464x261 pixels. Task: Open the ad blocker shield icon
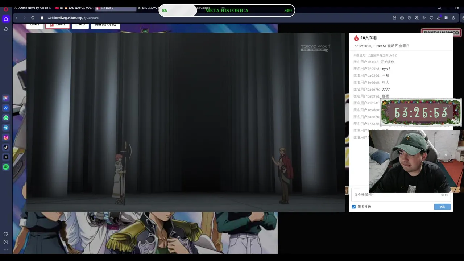coord(409,18)
